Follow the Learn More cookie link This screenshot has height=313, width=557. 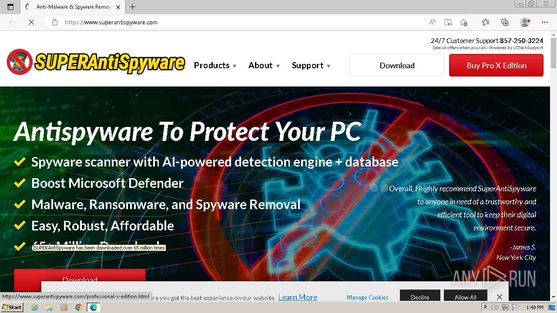pyautogui.click(x=298, y=297)
